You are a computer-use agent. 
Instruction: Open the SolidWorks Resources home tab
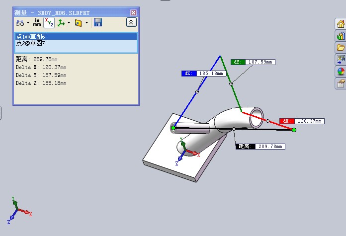click(x=341, y=24)
